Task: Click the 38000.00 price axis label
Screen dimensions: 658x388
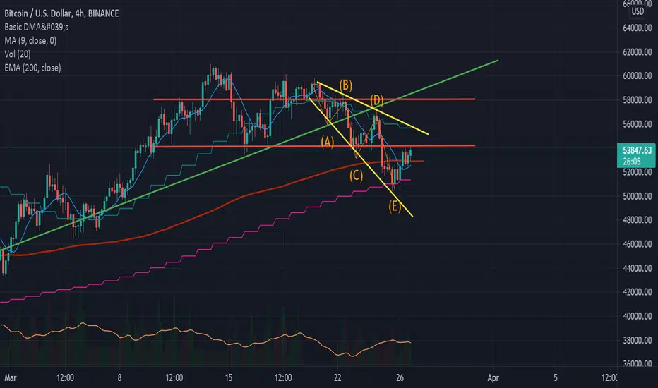Action: (x=637, y=341)
